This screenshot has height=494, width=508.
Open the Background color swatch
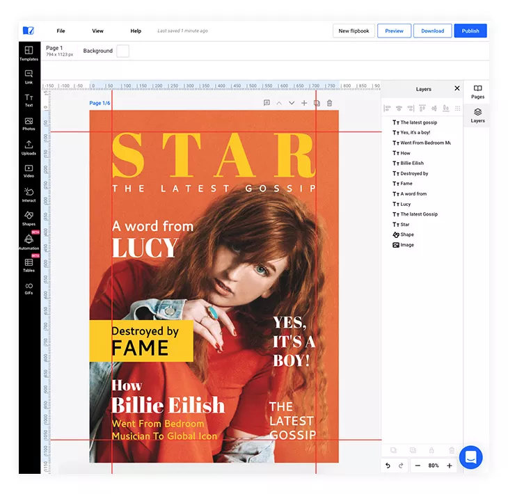point(122,51)
